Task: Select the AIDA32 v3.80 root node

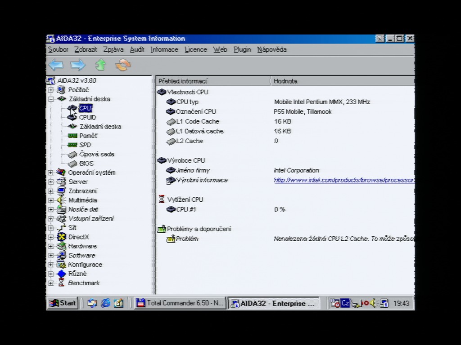Action: click(x=77, y=81)
